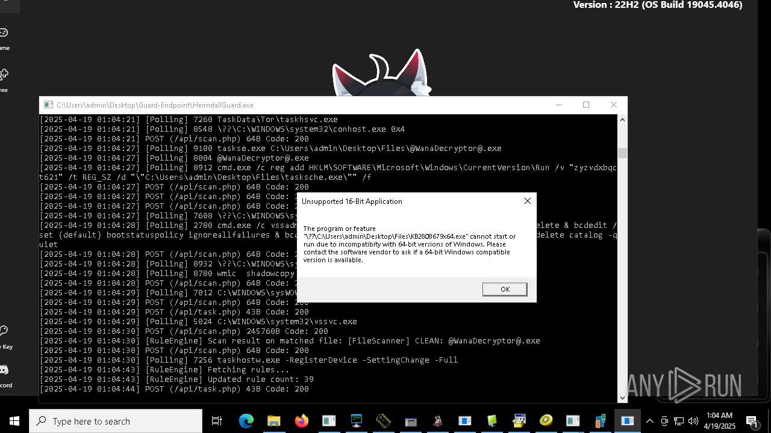Click the 'taskse.exe' polling log line
The height and width of the screenshot is (433, 771).
pyautogui.click(x=270, y=148)
